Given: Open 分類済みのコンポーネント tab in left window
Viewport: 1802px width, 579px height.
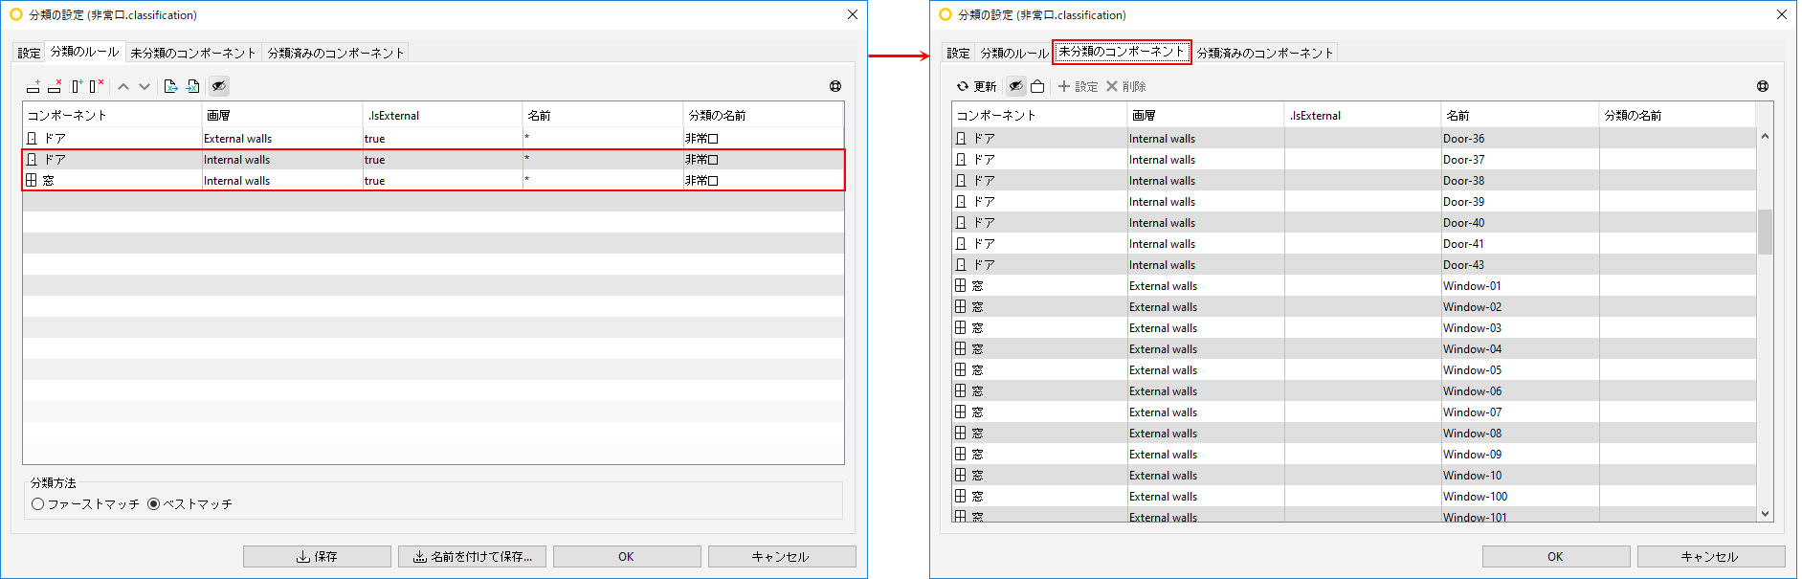Looking at the screenshot, I should coord(336,53).
